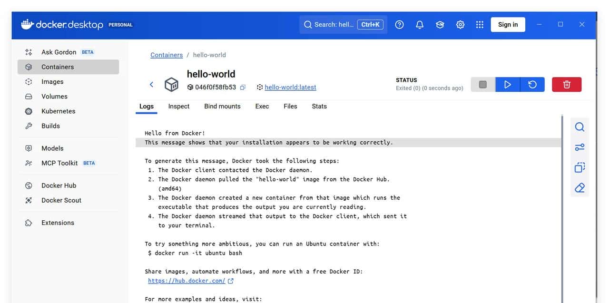Restart the hello-world container
Image resolution: width=609 pixels, height=303 pixels.
[x=532, y=84]
